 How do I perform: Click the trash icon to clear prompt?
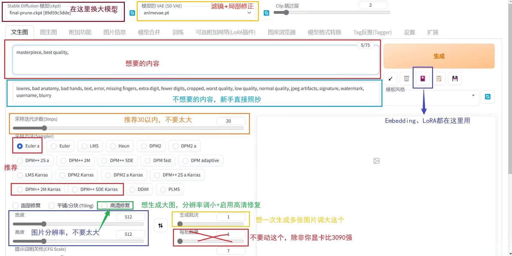406,79
